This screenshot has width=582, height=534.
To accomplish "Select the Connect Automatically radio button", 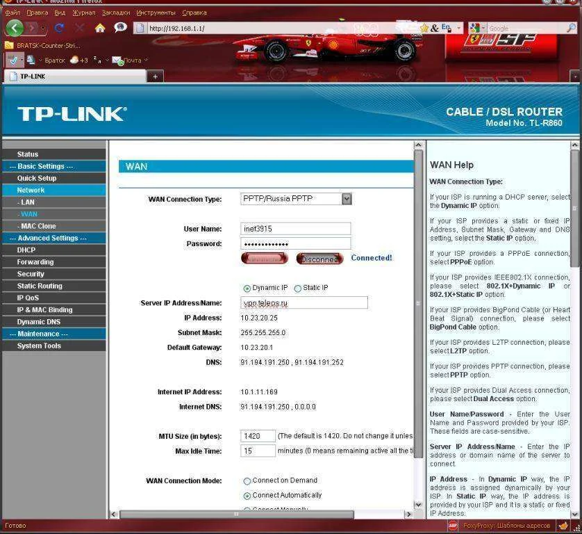I will (x=247, y=496).
